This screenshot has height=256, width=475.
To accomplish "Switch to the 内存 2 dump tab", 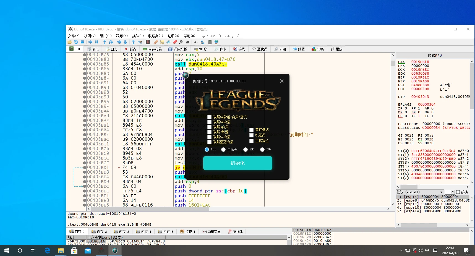I will [x=99, y=232].
